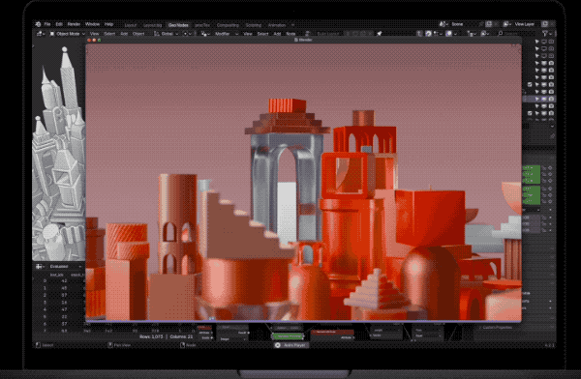
Task: Open the 3D viewport Add menu
Action: pos(124,34)
